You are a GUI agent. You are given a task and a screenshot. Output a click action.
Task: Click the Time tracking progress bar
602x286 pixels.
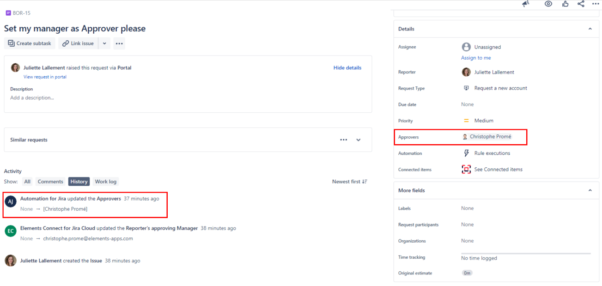pyautogui.click(x=526, y=253)
